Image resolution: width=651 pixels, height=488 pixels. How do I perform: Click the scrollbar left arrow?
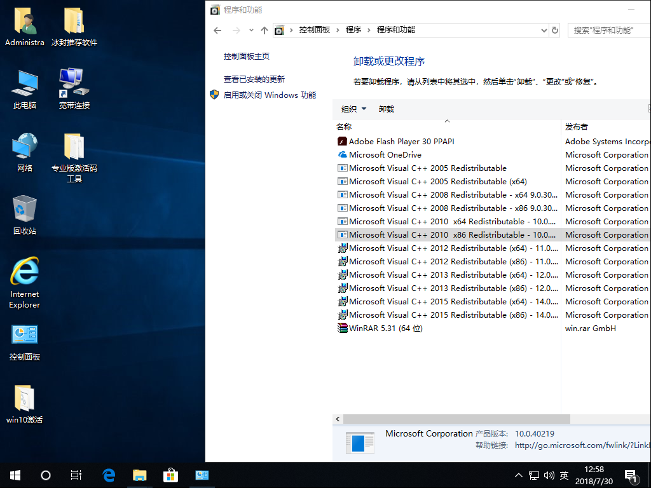click(x=338, y=419)
